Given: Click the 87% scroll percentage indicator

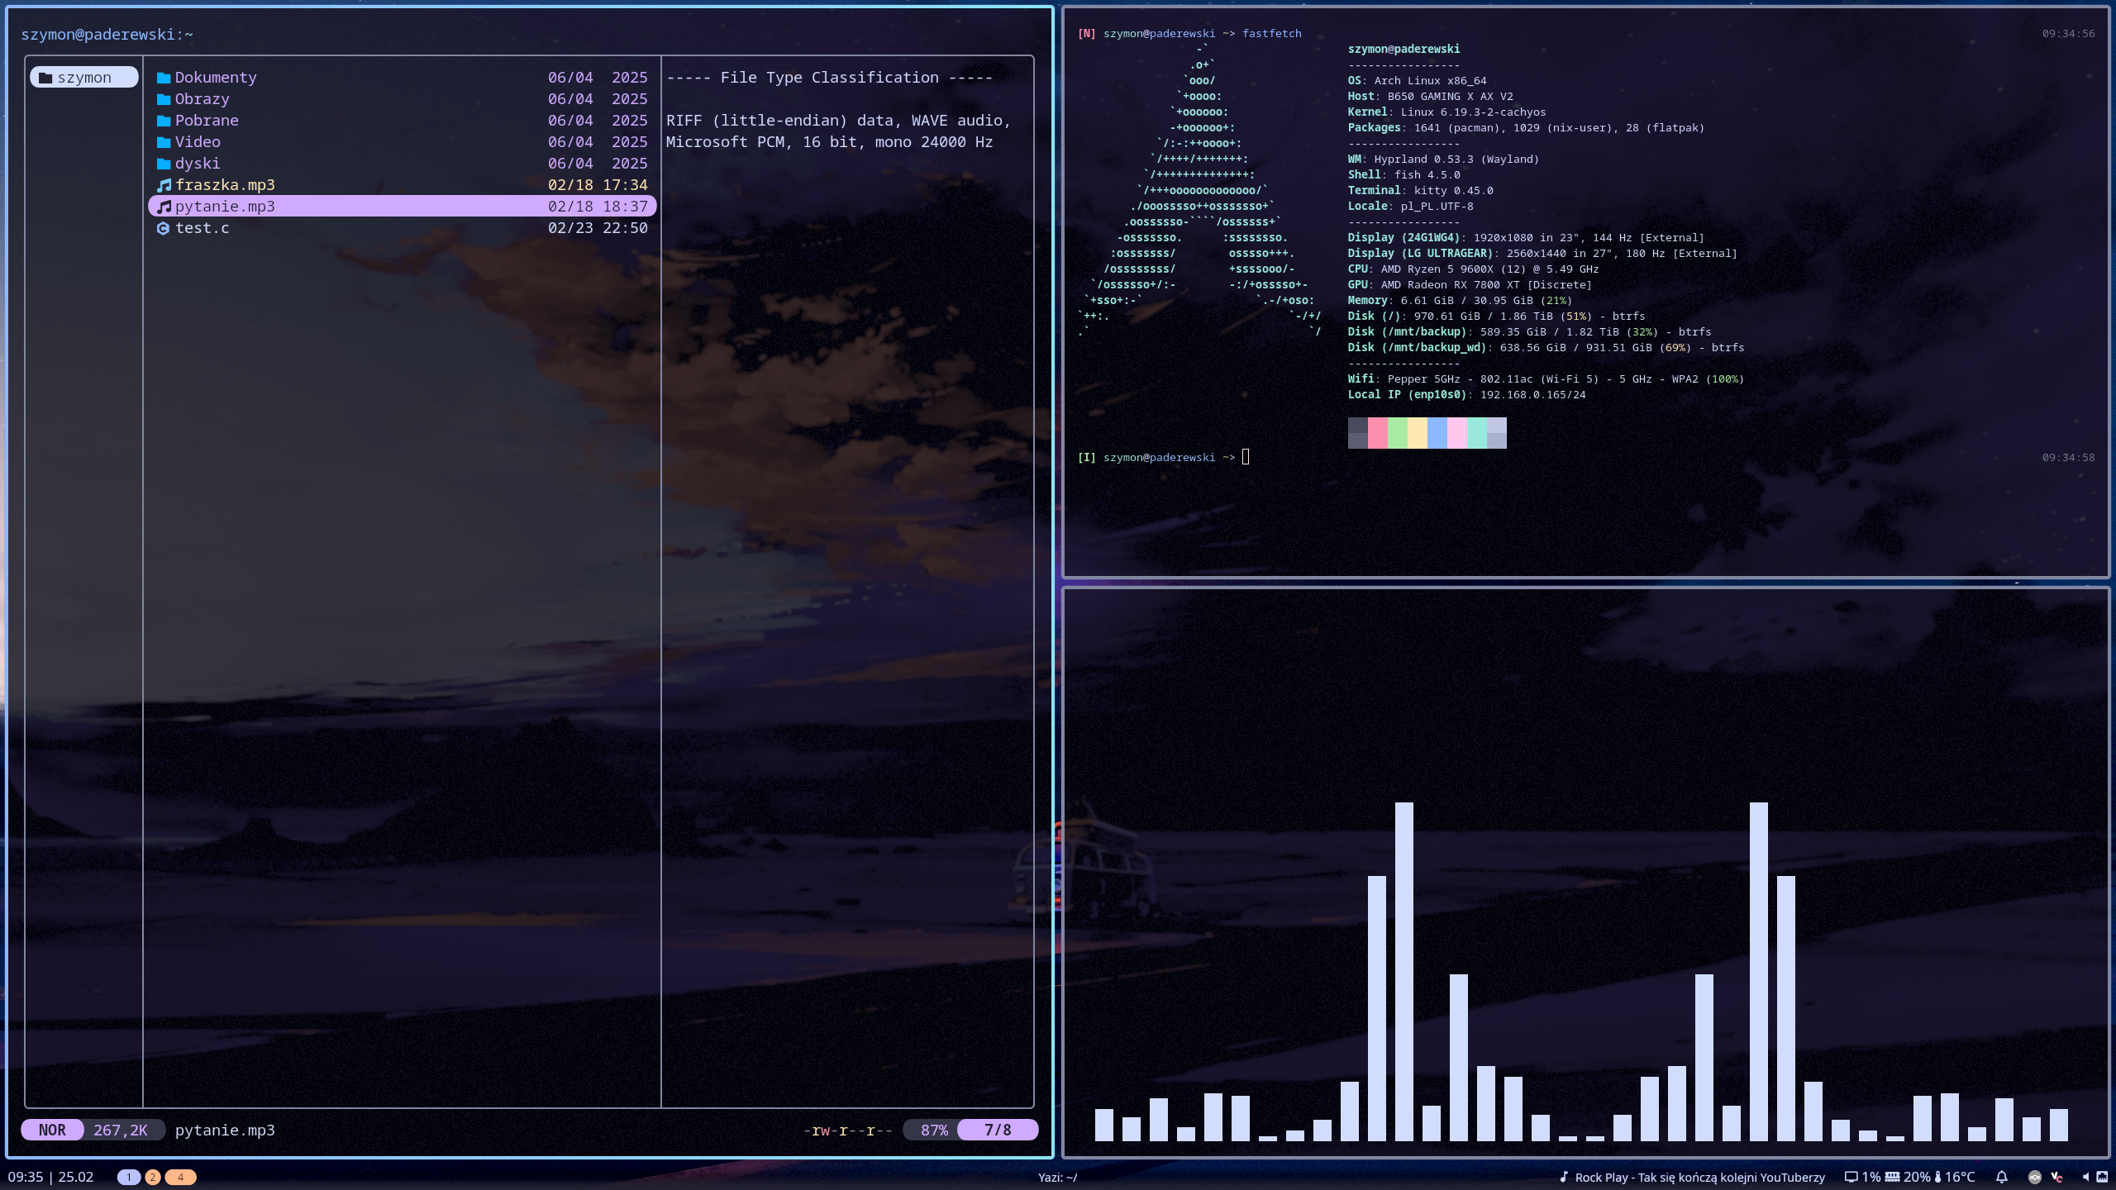Looking at the screenshot, I should (x=934, y=1130).
